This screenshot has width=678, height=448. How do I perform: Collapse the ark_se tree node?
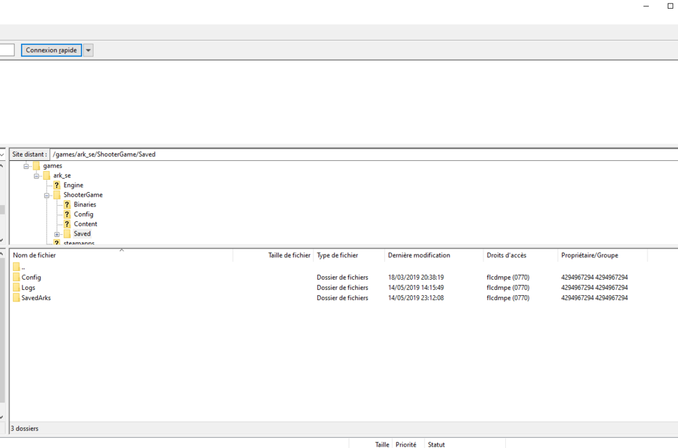pos(37,176)
